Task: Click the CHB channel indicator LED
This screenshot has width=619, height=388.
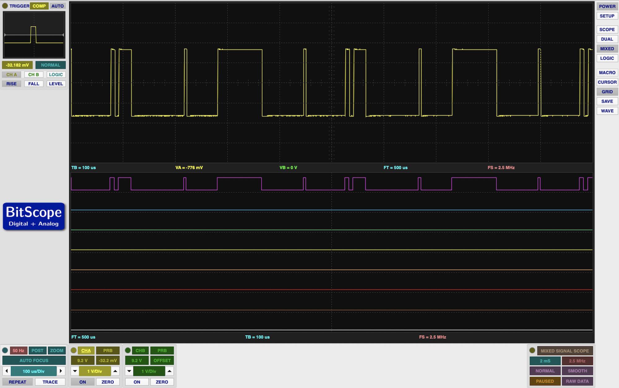Action: click(x=128, y=351)
